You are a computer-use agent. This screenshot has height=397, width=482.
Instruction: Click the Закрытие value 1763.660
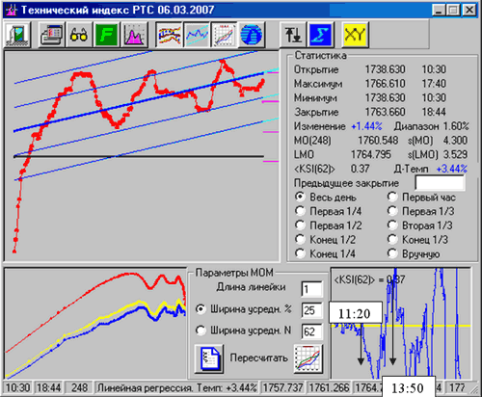(x=385, y=112)
